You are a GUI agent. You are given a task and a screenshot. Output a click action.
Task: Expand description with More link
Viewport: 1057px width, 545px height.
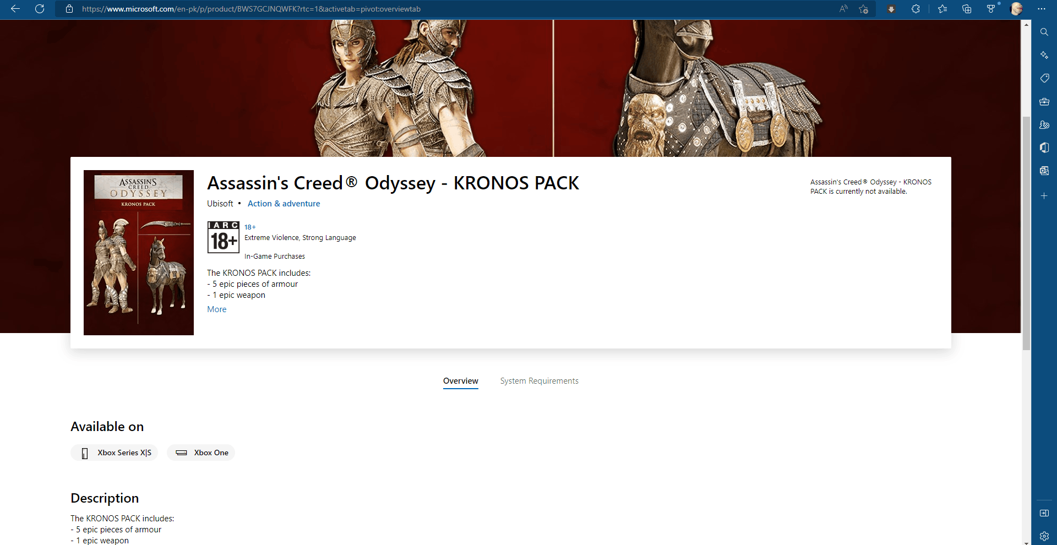click(216, 309)
